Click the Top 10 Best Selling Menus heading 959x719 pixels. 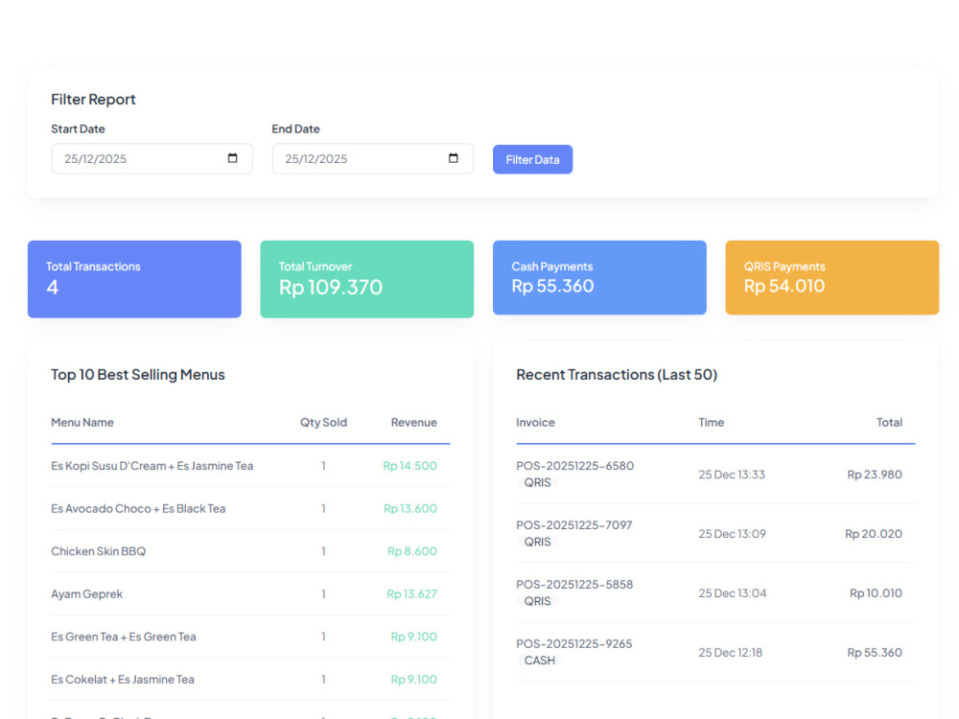coord(137,374)
